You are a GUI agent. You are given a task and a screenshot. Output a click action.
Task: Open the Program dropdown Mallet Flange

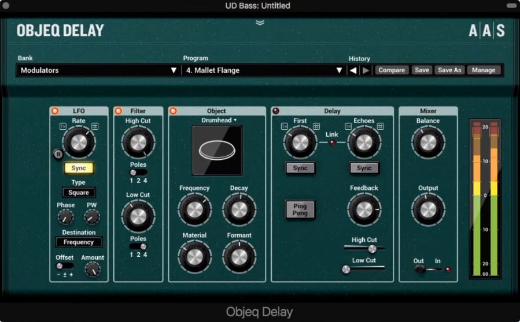pos(264,70)
